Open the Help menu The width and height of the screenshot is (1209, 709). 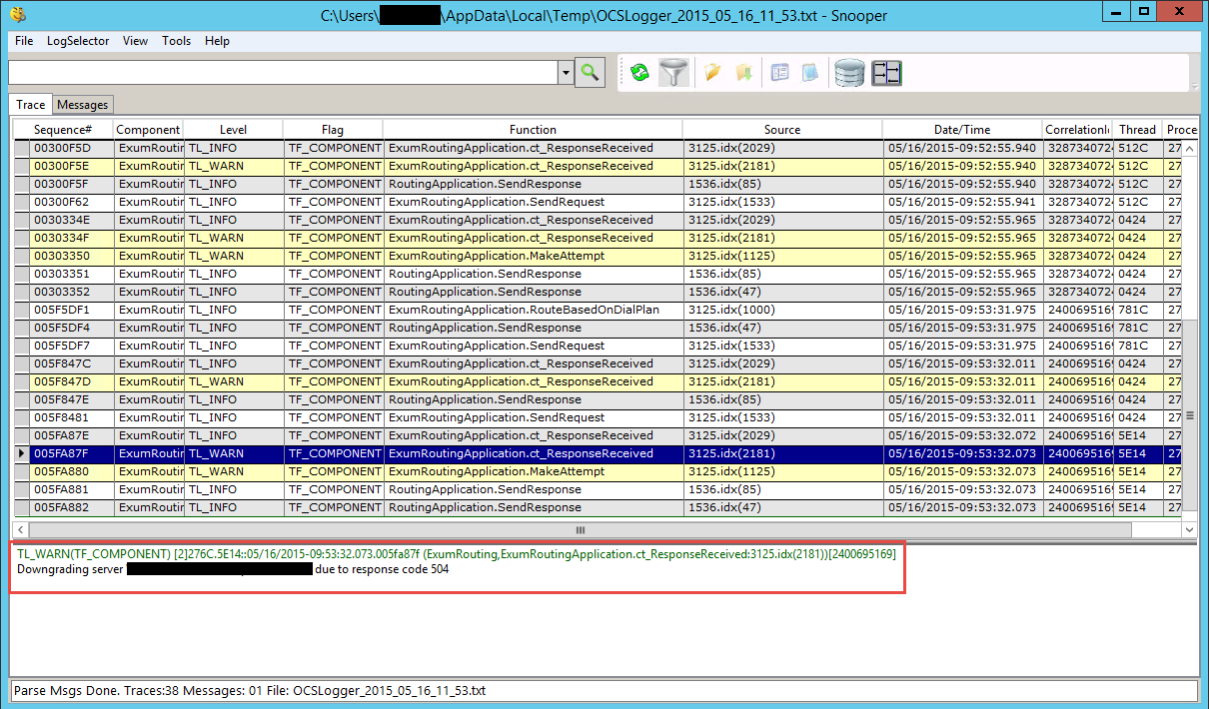tap(217, 41)
